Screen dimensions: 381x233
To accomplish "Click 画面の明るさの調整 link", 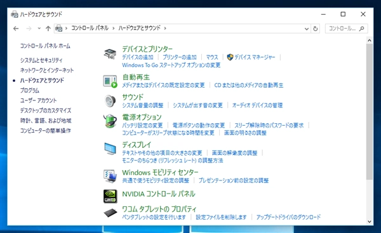I will point(245,133).
